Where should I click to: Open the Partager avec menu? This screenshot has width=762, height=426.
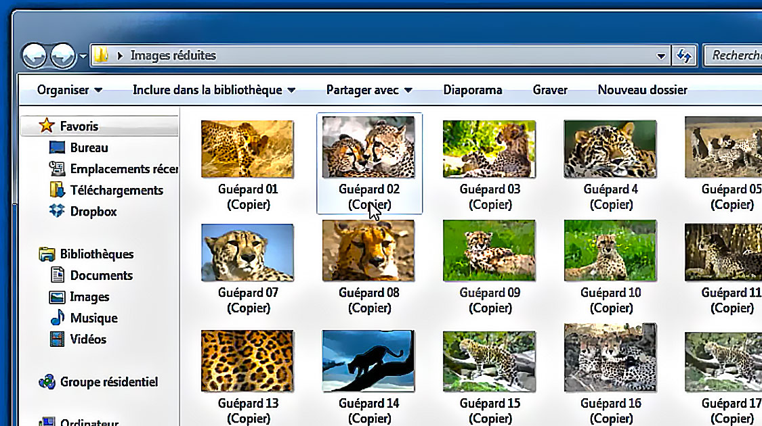(369, 90)
